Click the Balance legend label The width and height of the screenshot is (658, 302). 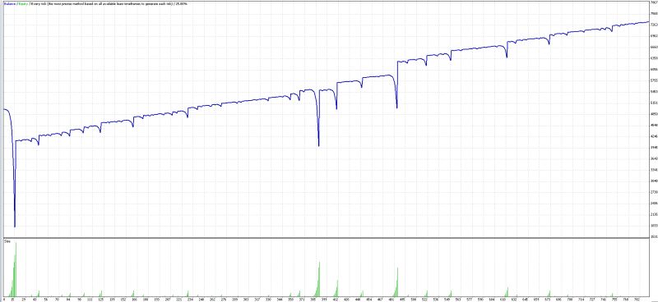click(x=9, y=4)
